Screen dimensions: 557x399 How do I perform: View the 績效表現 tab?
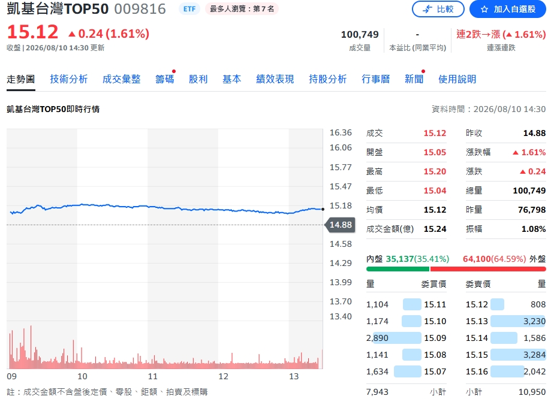point(275,79)
